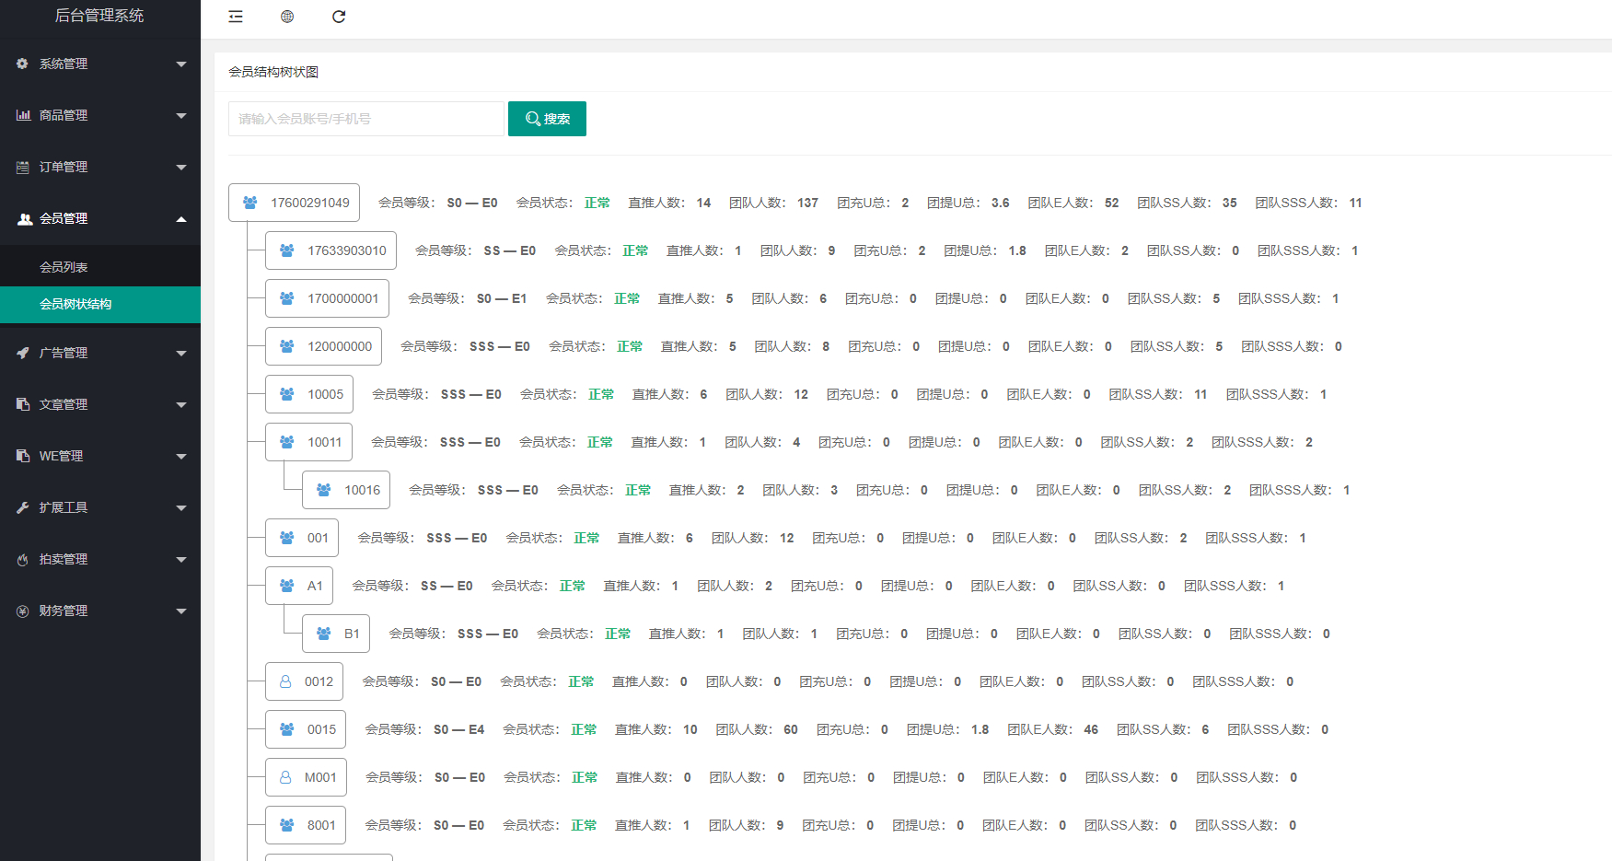Viewport: 1612px width, 861px height.
Task: Click the globe icon in top bar
Action: [x=287, y=17]
